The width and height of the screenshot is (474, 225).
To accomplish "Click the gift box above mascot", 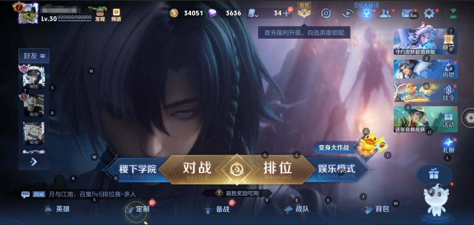I will pos(434,174).
